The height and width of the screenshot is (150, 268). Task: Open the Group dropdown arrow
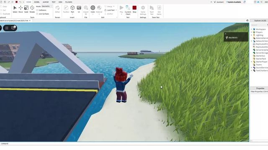(x=114, y=7)
